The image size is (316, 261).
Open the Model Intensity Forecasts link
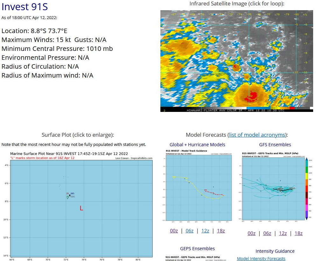(261, 258)
